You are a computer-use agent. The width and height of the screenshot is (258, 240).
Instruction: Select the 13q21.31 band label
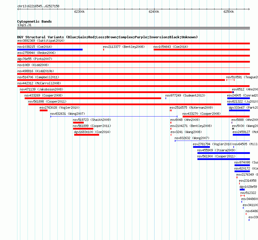pyautogui.click(x=24, y=25)
